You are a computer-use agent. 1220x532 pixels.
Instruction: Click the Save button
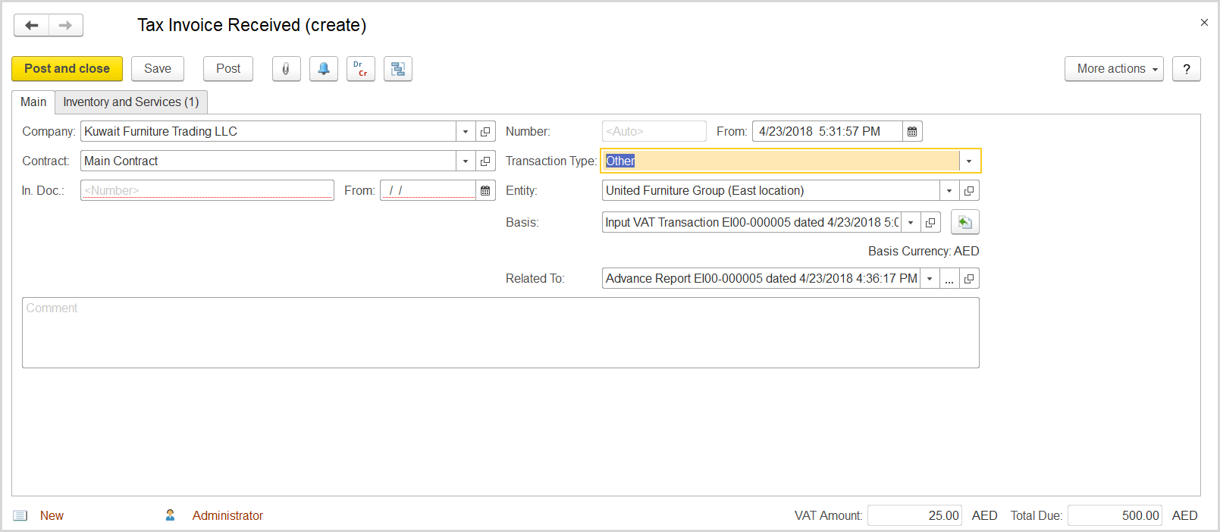pos(158,69)
